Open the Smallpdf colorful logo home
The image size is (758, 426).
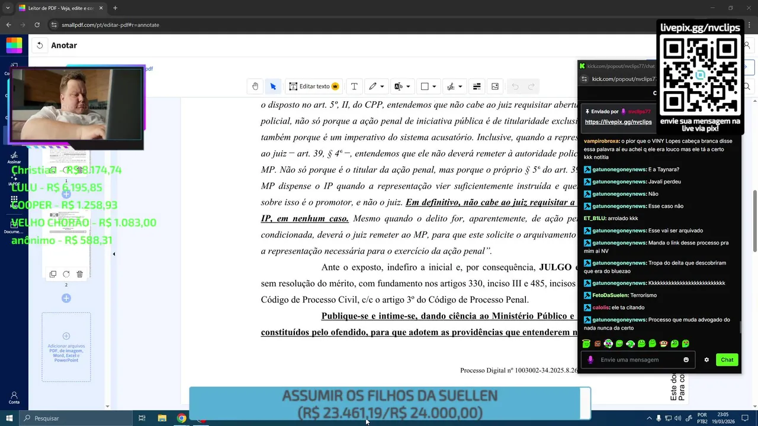14,45
